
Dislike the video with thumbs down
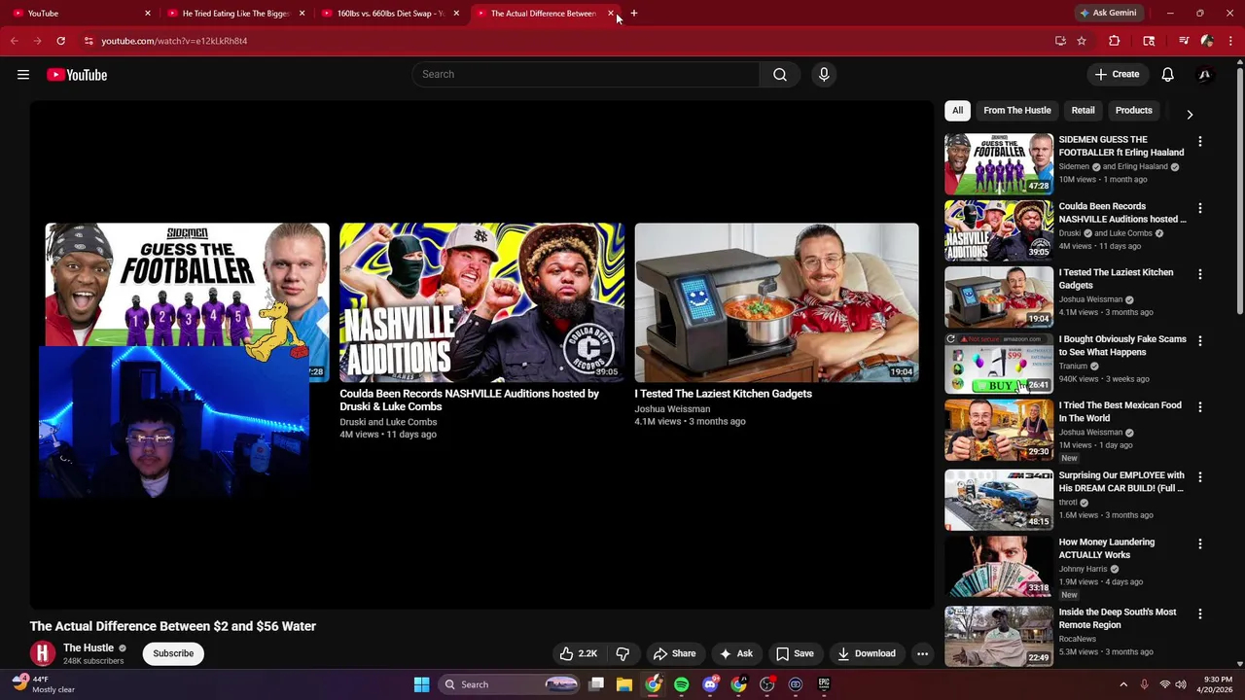pyautogui.click(x=623, y=653)
